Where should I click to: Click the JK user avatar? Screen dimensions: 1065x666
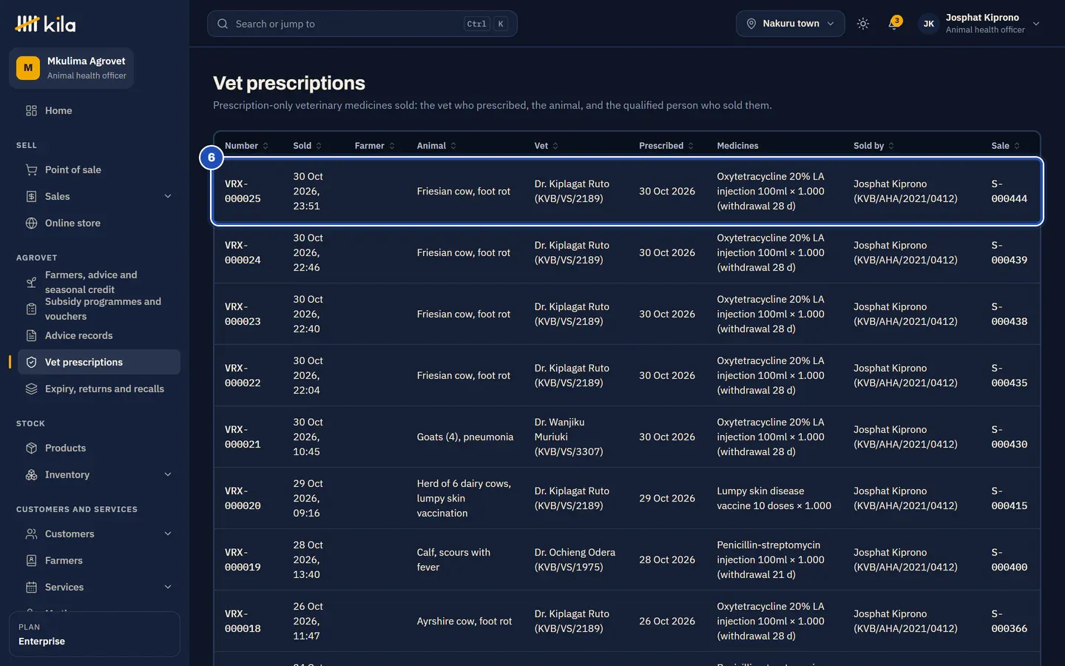(928, 24)
